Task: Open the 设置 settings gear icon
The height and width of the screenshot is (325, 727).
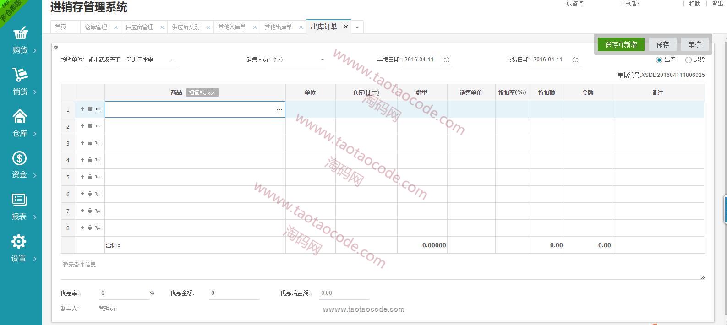Action: point(19,241)
